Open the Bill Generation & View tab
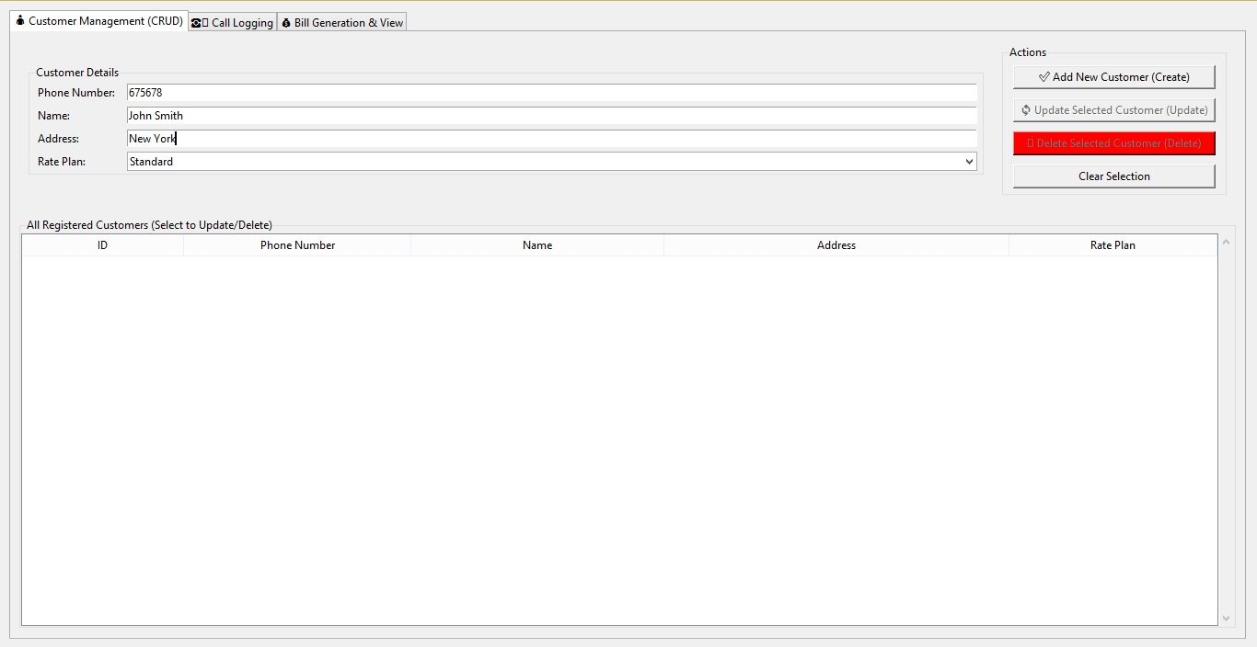1257x647 pixels. (x=341, y=23)
